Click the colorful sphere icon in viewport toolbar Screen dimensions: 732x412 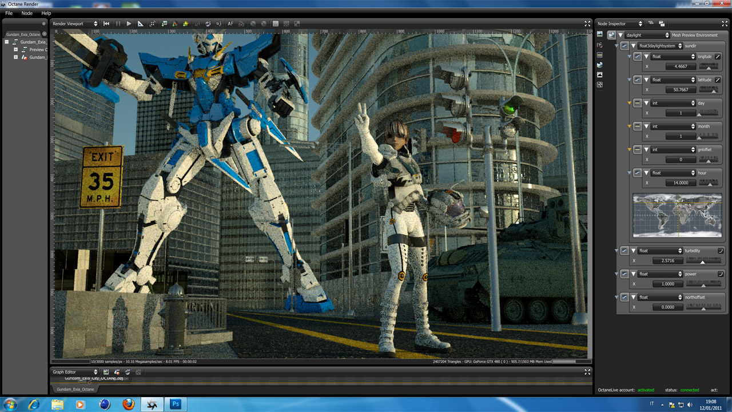[x=175, y=23]
